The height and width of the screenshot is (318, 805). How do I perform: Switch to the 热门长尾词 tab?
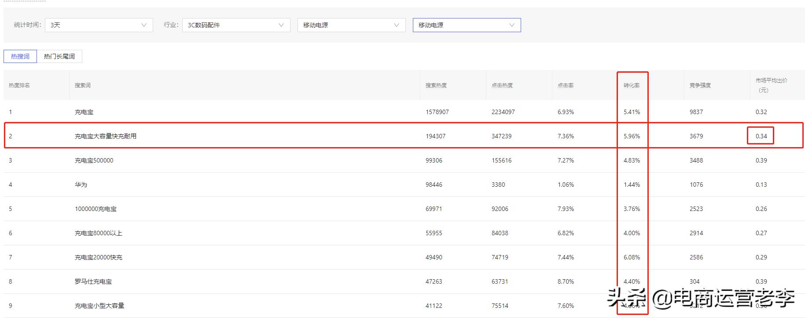[x=59, y=56]
